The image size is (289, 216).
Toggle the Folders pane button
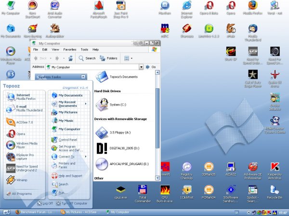108,58
